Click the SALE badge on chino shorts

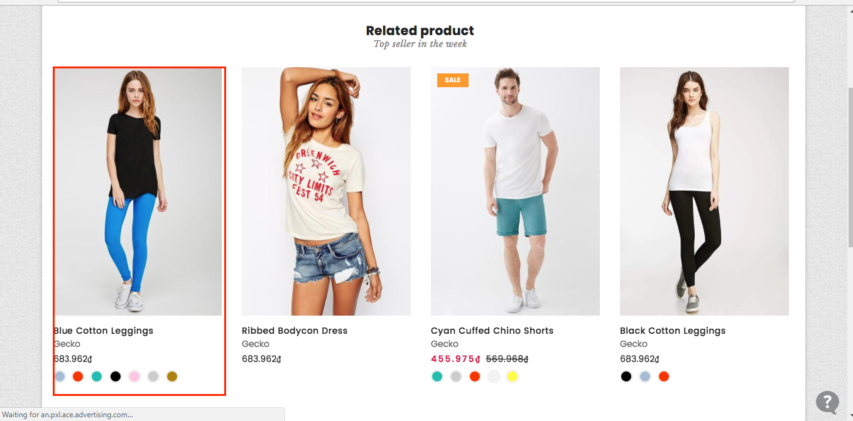click(452, 80)
